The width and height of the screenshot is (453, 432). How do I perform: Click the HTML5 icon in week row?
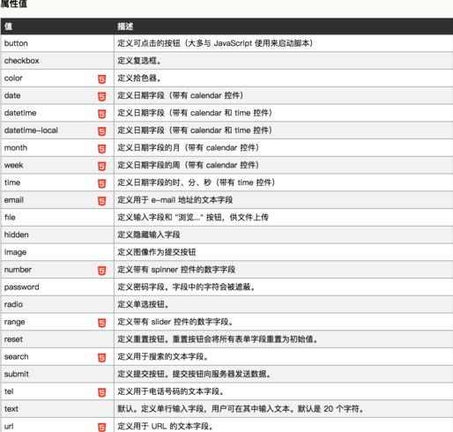(x=101, y=166)
